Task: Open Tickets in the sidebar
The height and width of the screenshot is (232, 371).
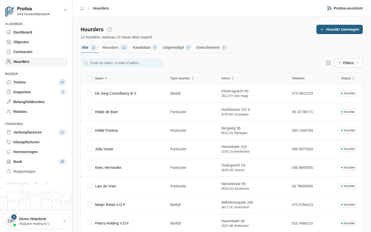Action: (36, 82)
